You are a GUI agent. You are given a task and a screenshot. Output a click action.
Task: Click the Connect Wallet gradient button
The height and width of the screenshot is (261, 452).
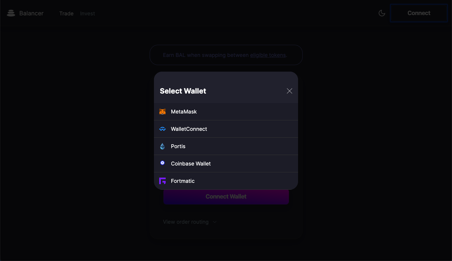click(x=226, y=197)
